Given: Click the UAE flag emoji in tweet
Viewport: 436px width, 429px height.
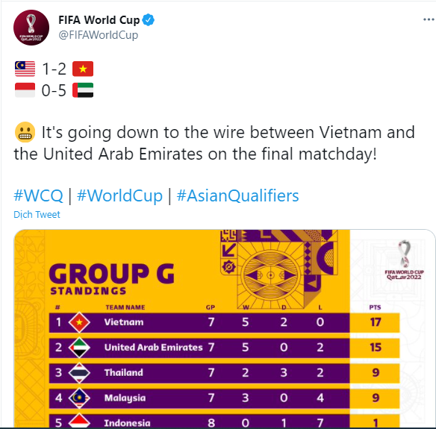Looking at the screenshot, I should [83, 90].
